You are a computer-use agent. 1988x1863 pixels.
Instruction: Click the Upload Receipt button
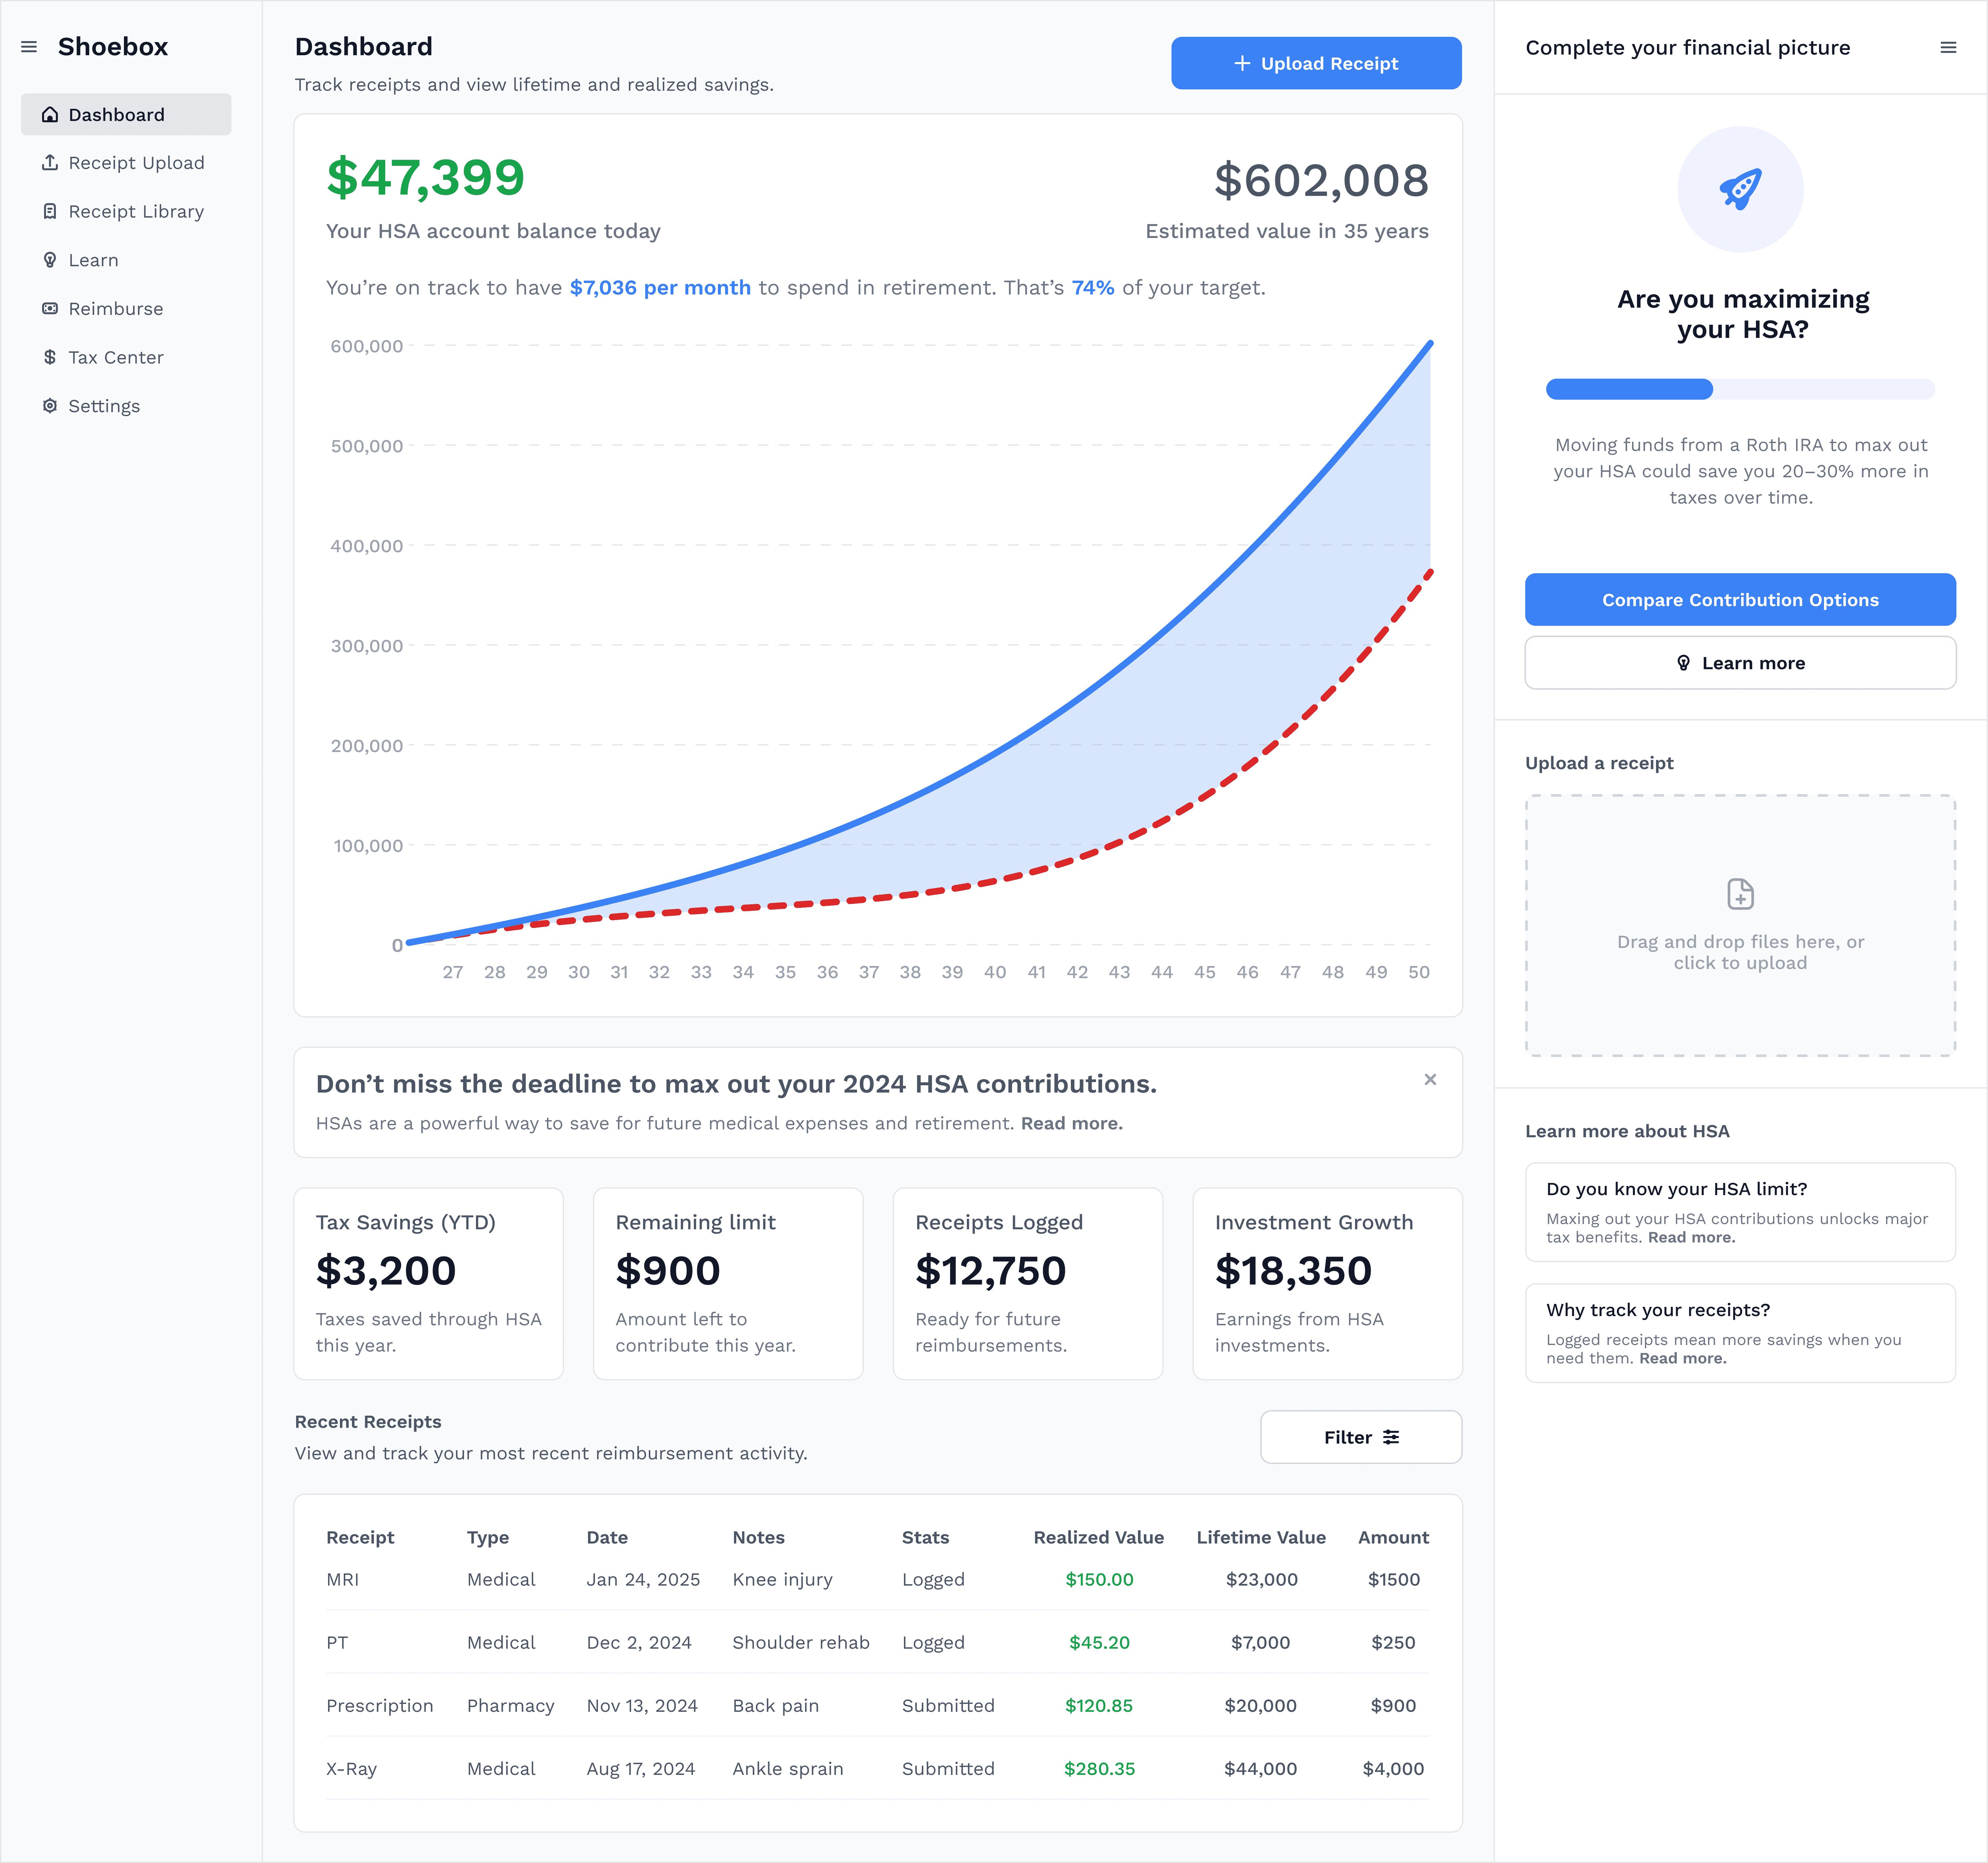click(1316, 63)
